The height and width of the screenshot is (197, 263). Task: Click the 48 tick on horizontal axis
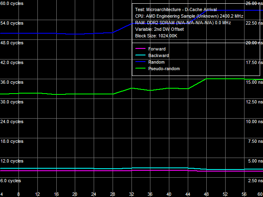tap(207, 194)
